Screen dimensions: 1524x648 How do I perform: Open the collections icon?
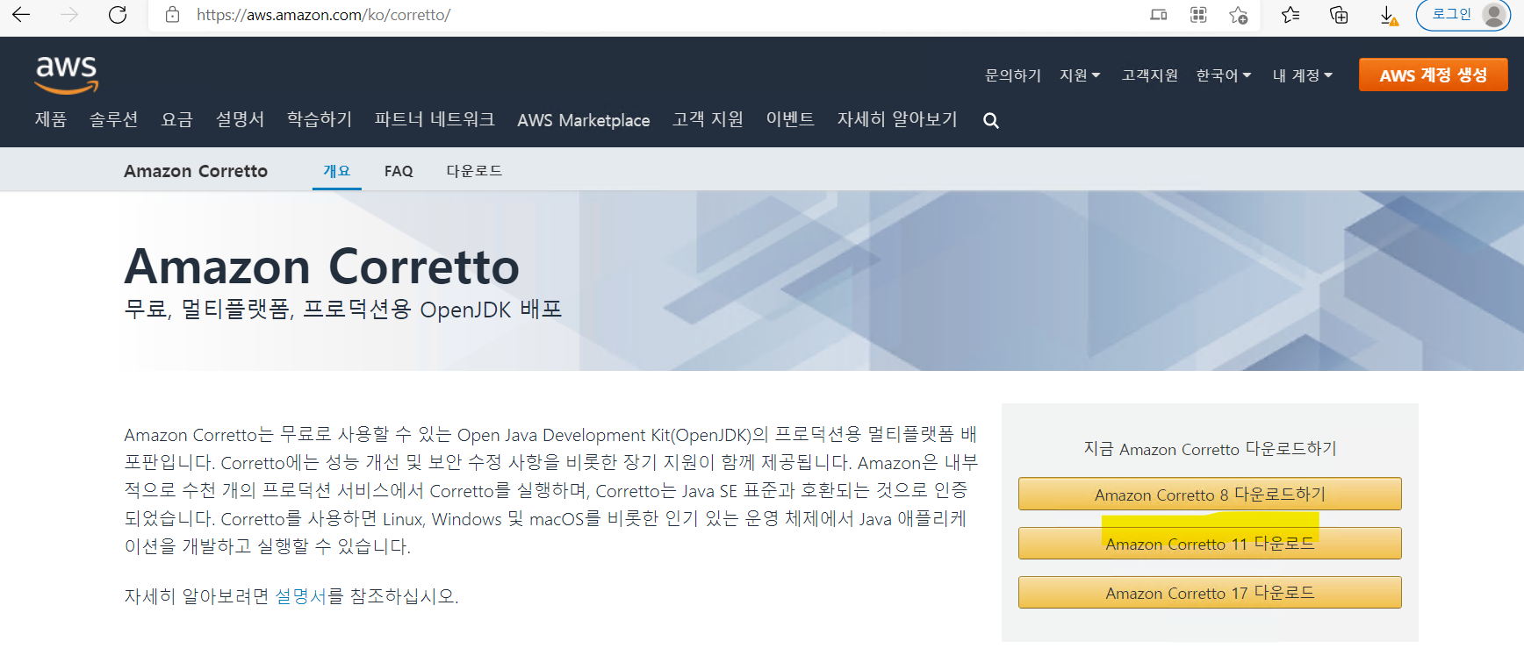(x=1339, y=15)
